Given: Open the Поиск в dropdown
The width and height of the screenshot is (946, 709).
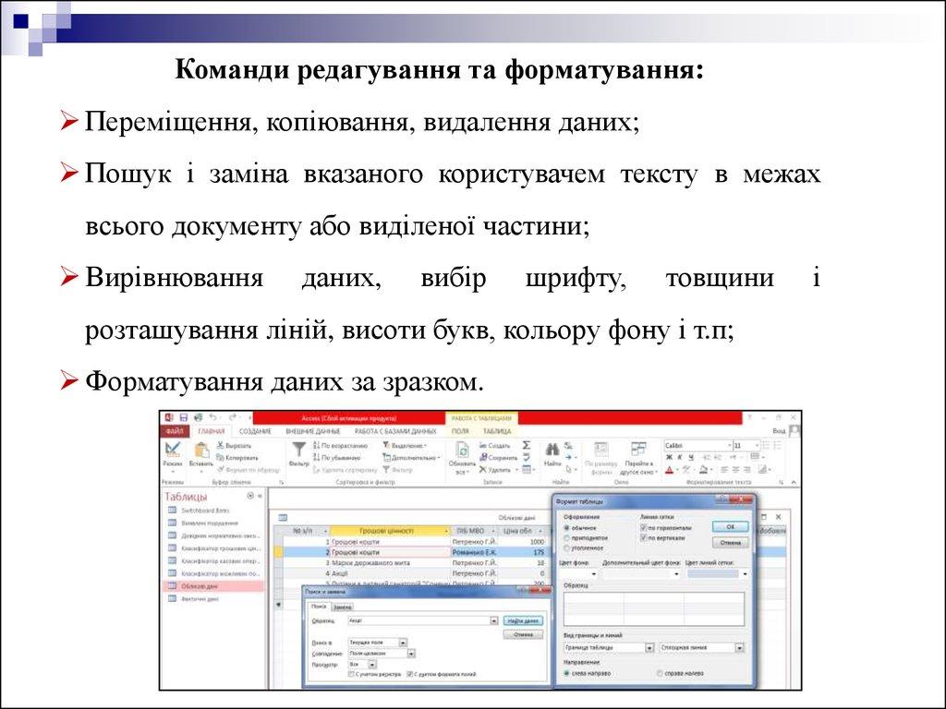Looking at the screenshot, I should tap(402, 642).
